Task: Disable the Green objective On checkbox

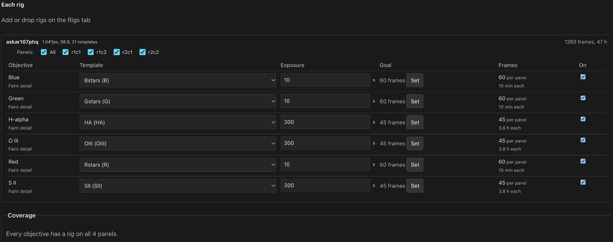Action: tap(583, 98)
